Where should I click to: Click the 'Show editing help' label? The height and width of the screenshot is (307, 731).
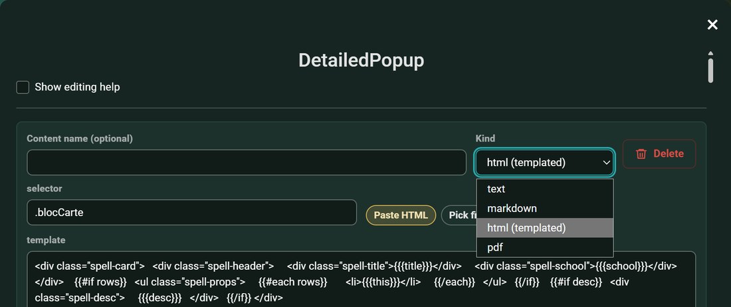point(77,87)
